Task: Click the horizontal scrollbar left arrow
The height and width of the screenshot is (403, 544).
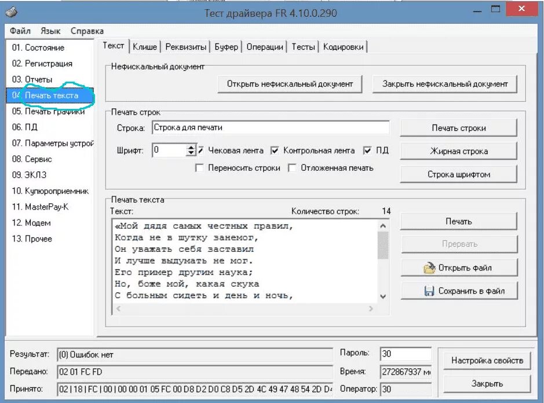Action: pos(118,308)
